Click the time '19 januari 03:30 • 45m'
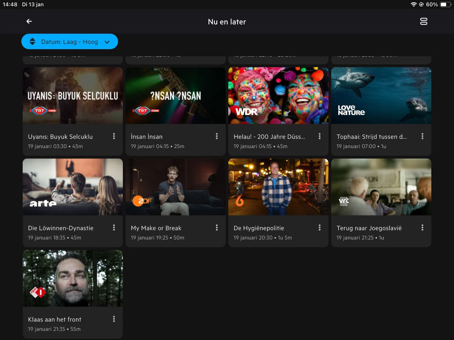This screenshot has width=454, height=340. [55, 146]
